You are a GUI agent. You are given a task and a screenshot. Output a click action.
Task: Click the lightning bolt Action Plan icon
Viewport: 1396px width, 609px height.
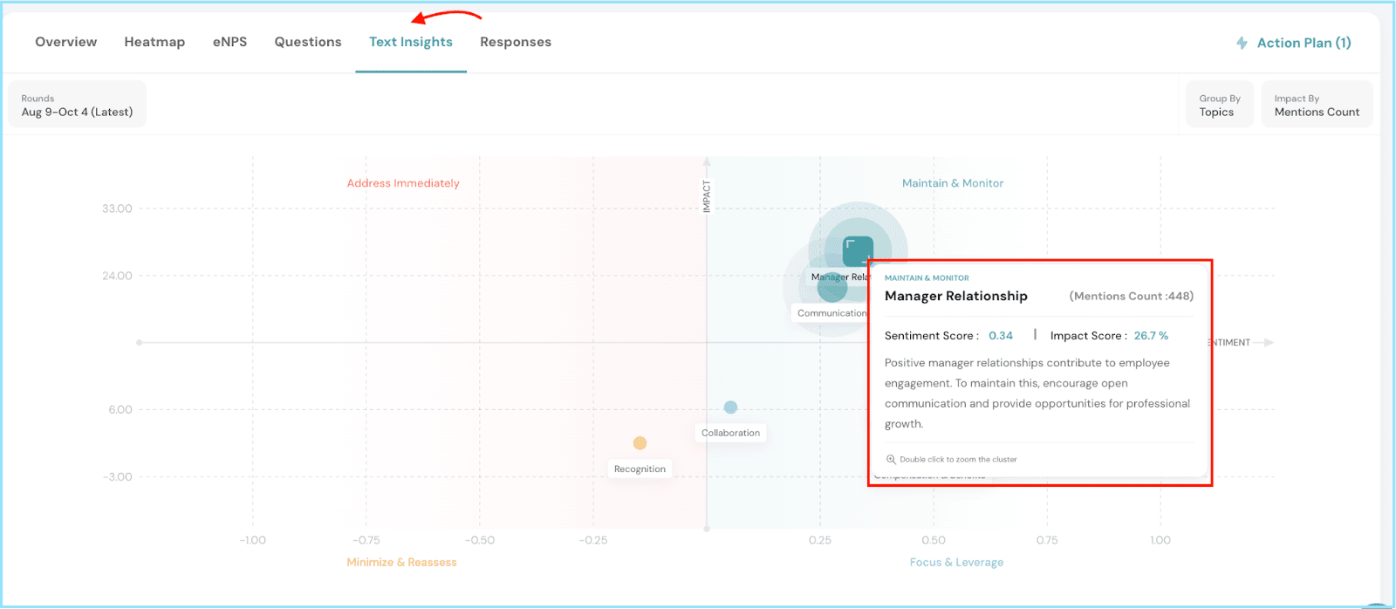1242,43
